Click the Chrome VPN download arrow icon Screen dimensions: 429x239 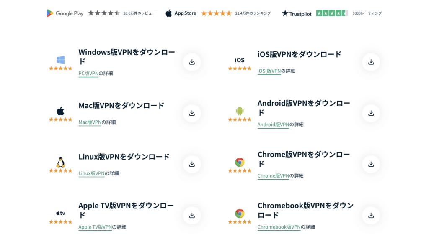371,164
